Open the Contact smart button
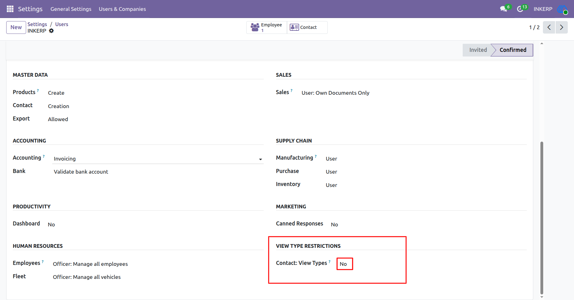574x300 pixels. pos(307,27)
